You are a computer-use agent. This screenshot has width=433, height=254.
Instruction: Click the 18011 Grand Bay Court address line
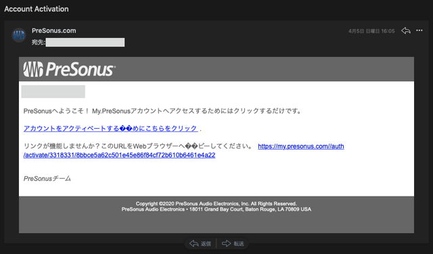(216, 209)
